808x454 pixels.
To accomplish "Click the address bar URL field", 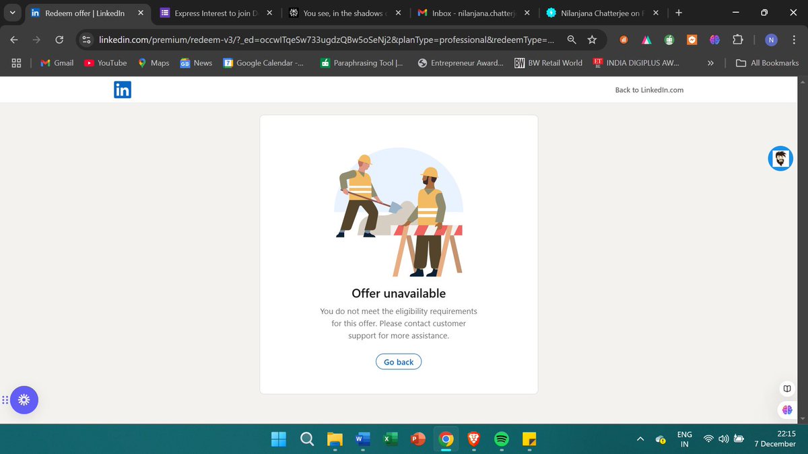I will tap(327, 40).
